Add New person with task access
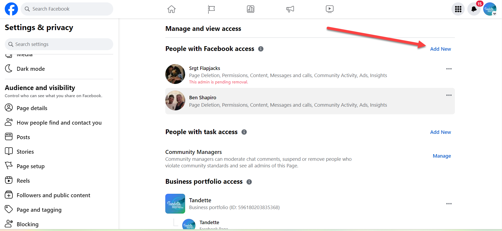The height and width of the screenshot is (231, 502). tap(440, 132)
